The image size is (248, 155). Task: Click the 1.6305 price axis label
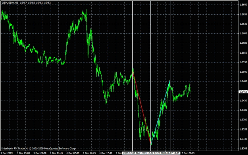(243, 149)
